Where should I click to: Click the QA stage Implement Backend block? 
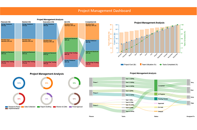(x=72, y=45)
